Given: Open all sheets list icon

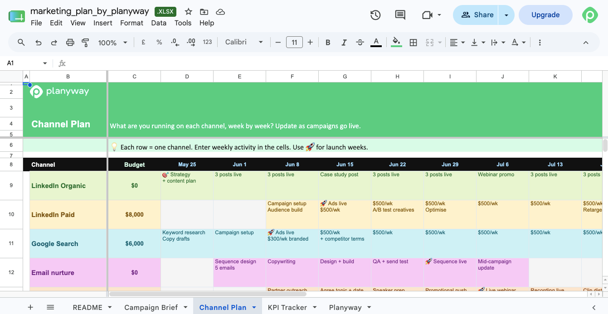Looking at the screenshot, I should pos(50,307).
